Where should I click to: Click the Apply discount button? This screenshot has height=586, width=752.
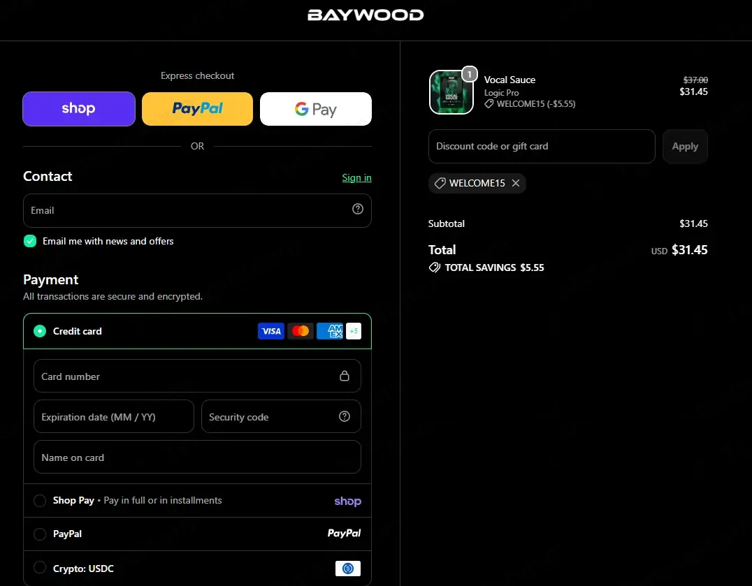pyautogui.click(x=685, y=146)
